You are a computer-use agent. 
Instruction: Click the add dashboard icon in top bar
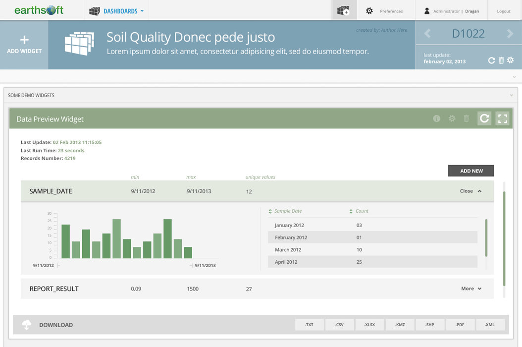[344, 10]
